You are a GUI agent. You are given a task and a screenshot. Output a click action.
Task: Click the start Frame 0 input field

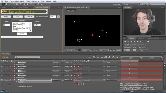tap(6, 25)
